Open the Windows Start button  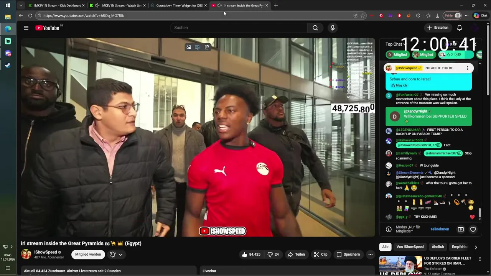click(8, 5)
